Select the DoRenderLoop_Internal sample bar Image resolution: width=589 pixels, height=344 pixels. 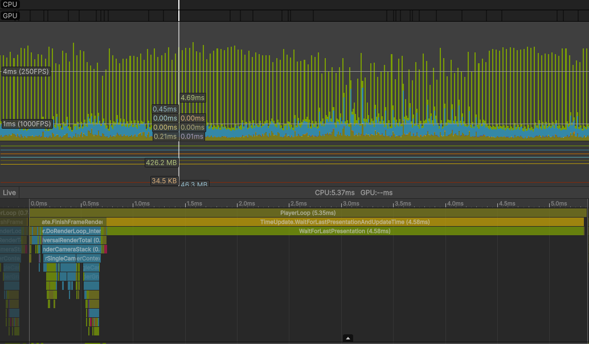71,231
